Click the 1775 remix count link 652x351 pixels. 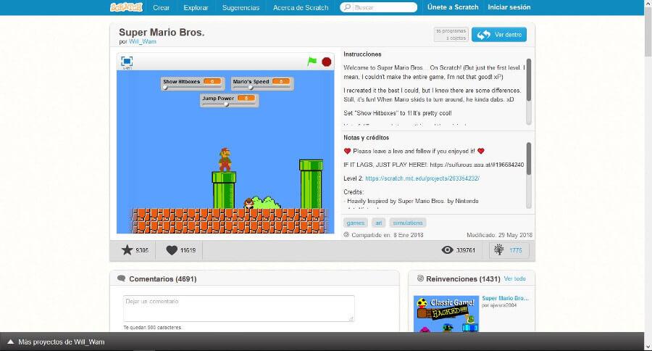516,250
